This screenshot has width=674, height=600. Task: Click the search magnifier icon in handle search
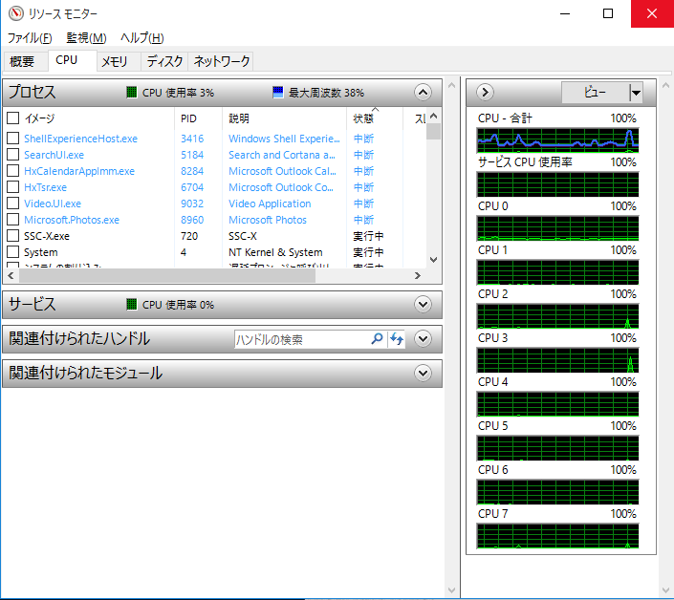click(x=377, y=339)
